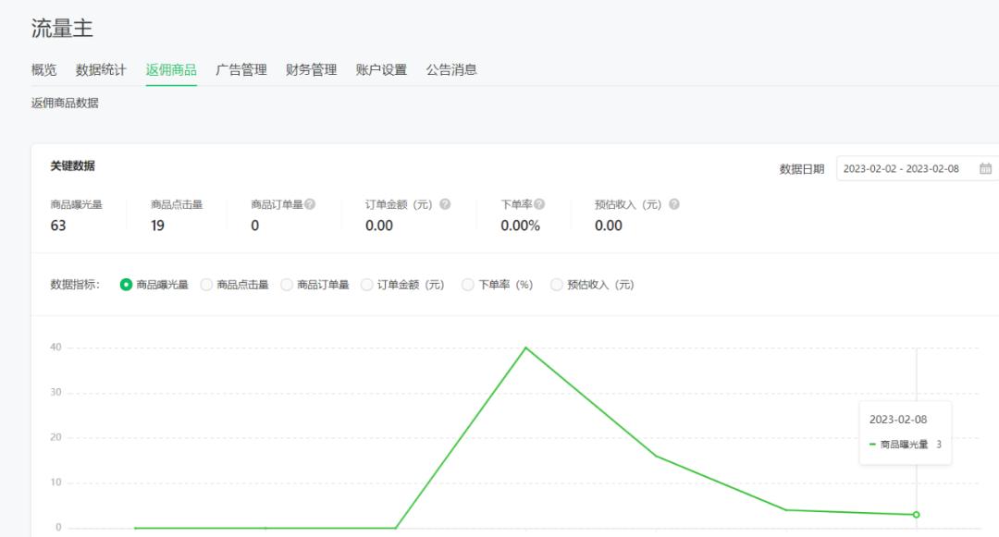This screenshot has height=537, width=999.
Task: Open the calendar icon in the date picker
Action: [985, 168]
